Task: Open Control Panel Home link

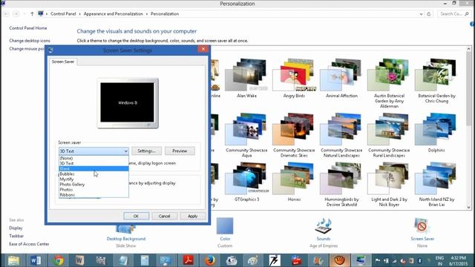Action: (28, 28)
